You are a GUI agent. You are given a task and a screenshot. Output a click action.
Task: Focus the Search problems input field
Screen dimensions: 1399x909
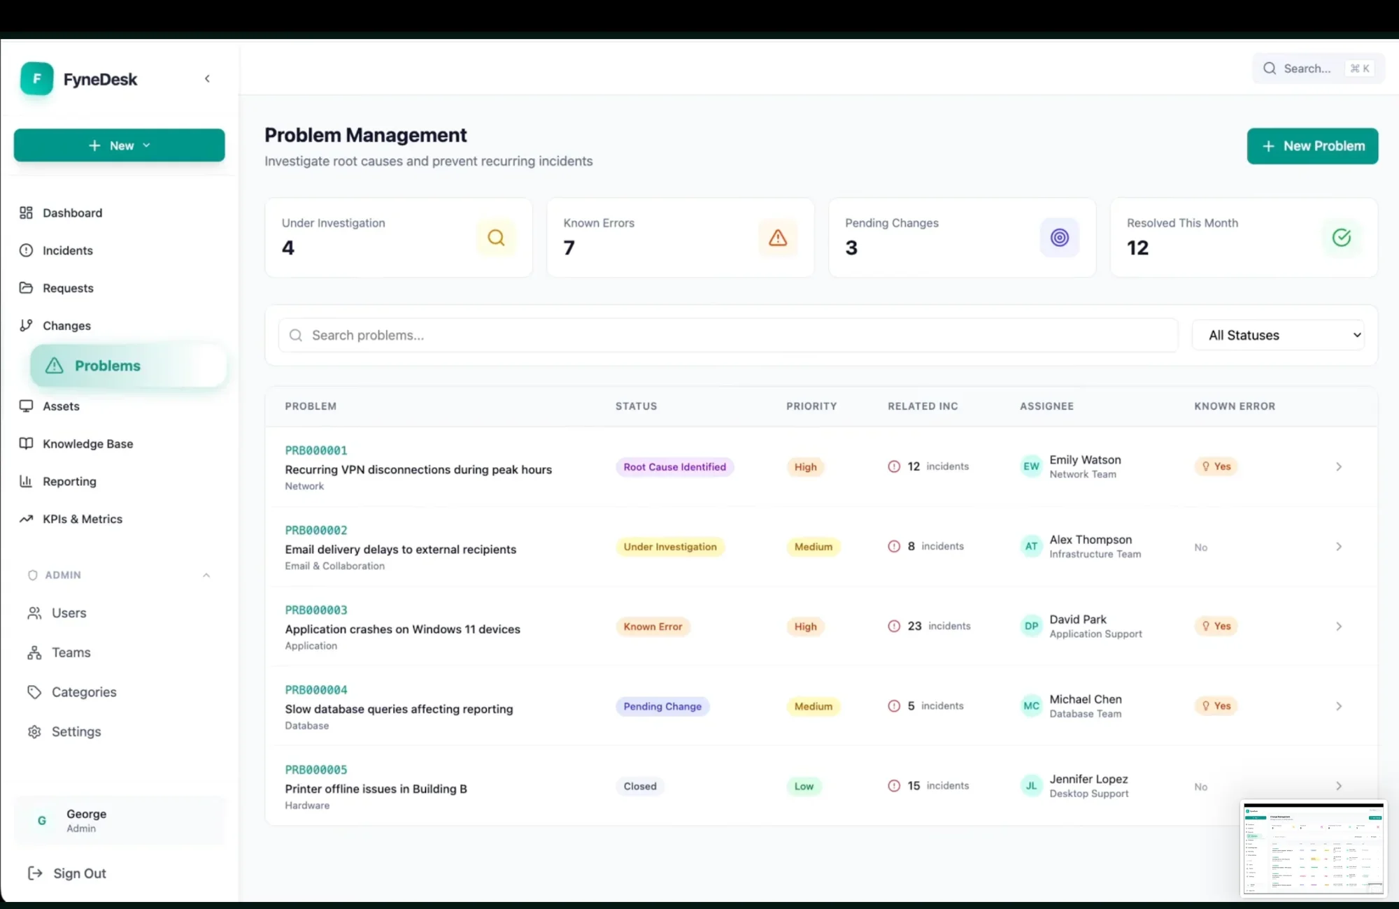[727, 335]
